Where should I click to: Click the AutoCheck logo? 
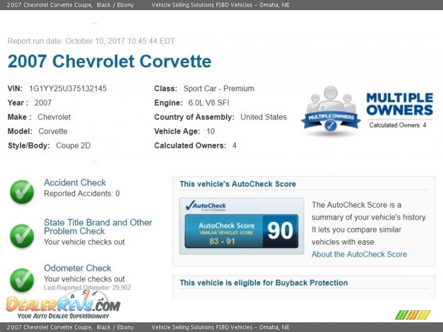pos(205,206)
